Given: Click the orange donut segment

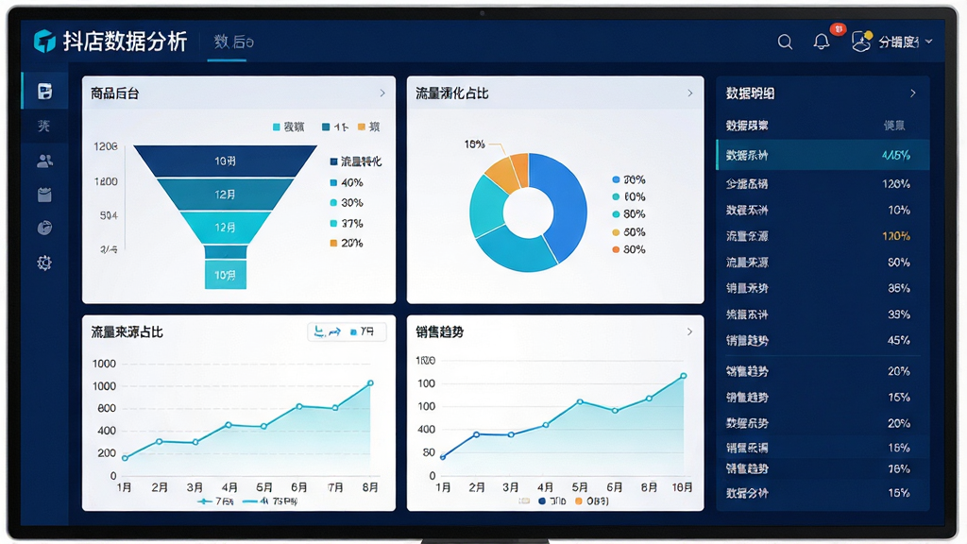Looking at the screenshot, I should (x=520, y=168).
